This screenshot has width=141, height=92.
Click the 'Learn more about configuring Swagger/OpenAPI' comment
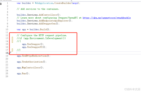click(x=49, y=18)
